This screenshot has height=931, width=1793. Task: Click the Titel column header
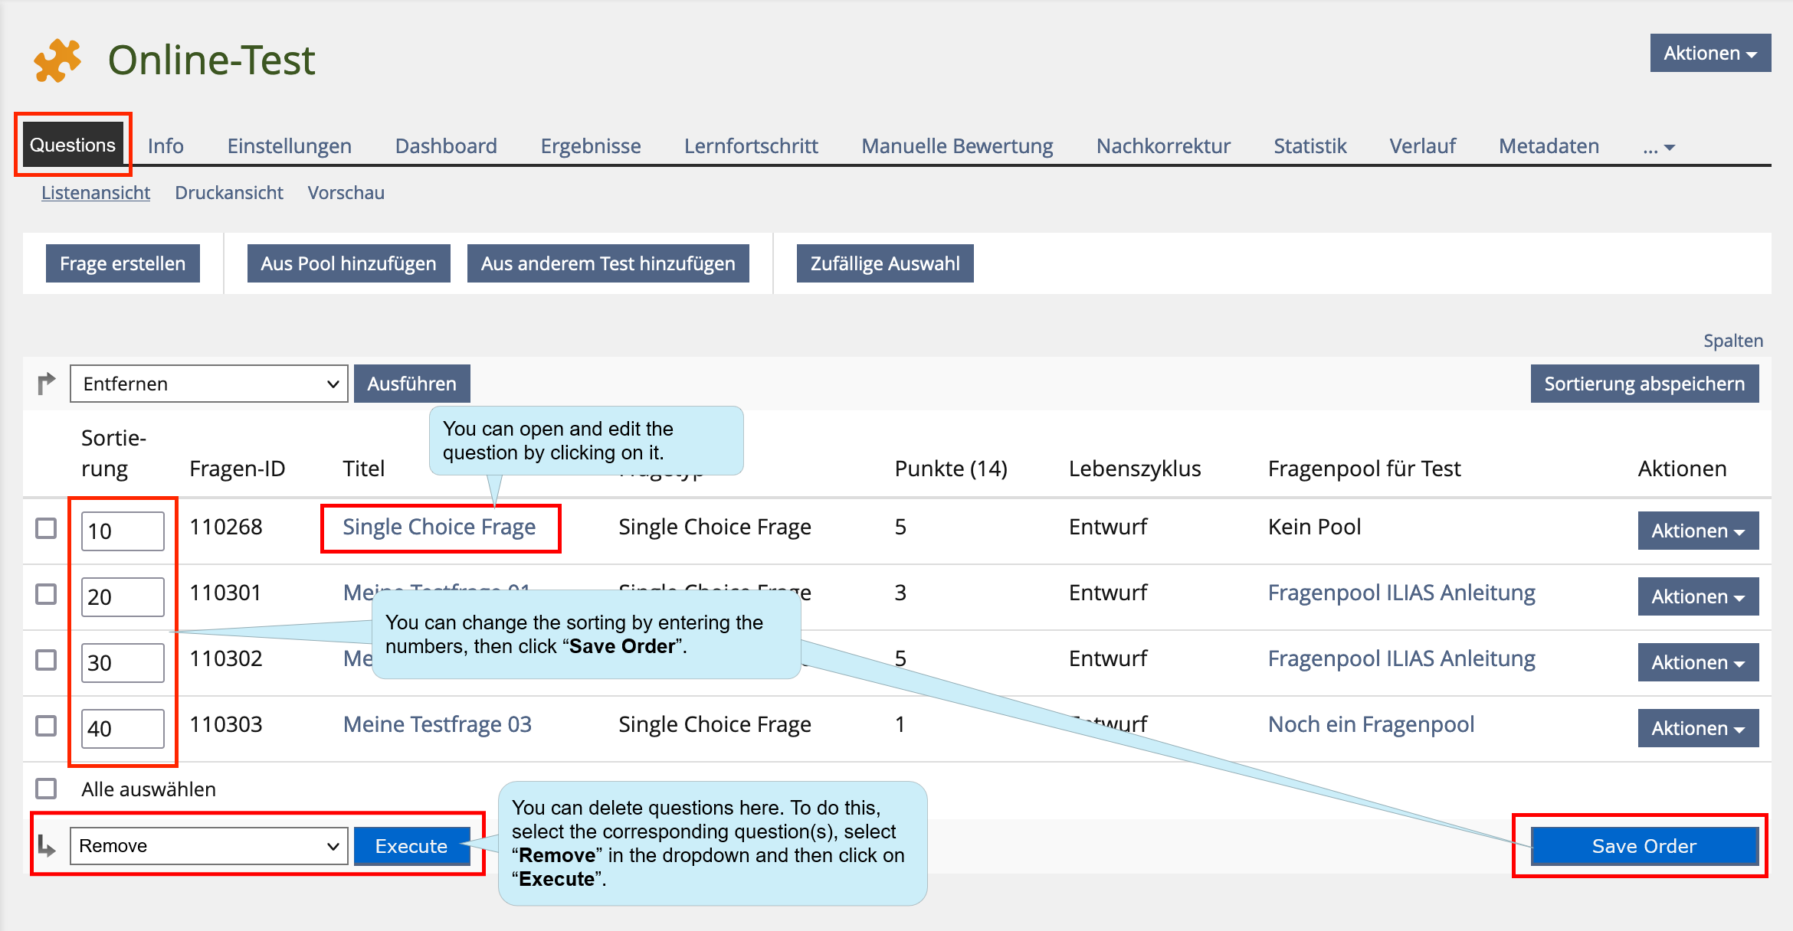364,469
